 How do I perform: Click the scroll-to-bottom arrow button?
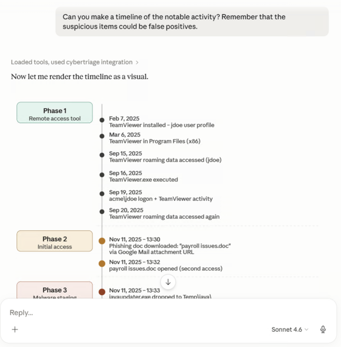point(168,282)
